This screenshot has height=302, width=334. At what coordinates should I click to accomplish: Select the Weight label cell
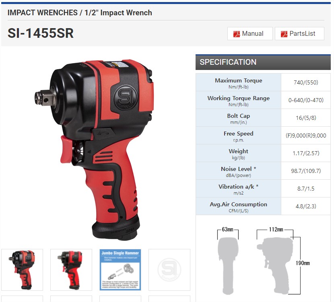(x=238, y=153)
